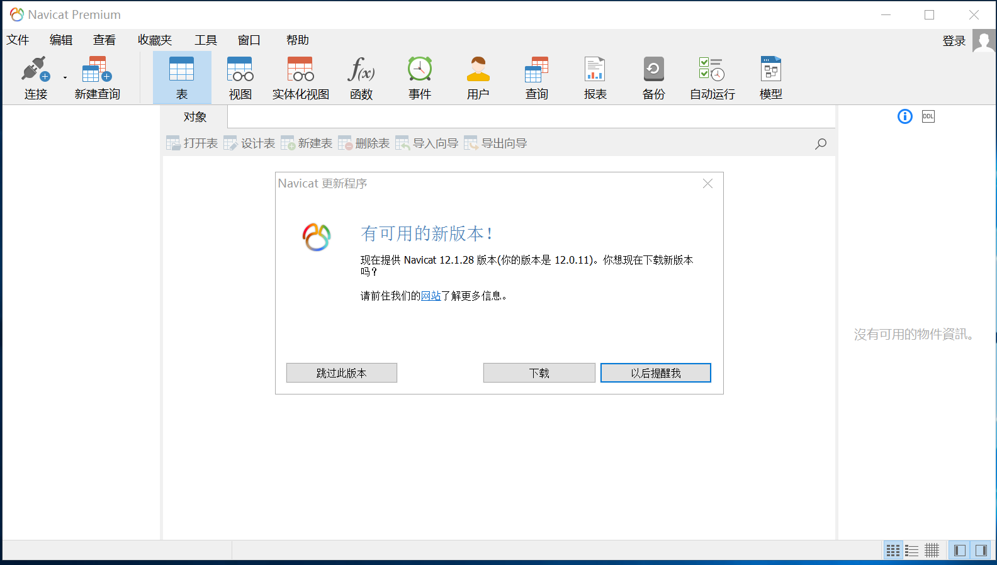Viewport: 997px width, 565px height.
Task: Click 以后提醒我 remind later button
Action: pos(656,373)
